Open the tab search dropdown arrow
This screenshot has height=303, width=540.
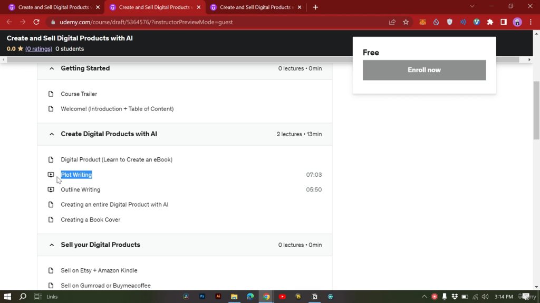(472, 6)
